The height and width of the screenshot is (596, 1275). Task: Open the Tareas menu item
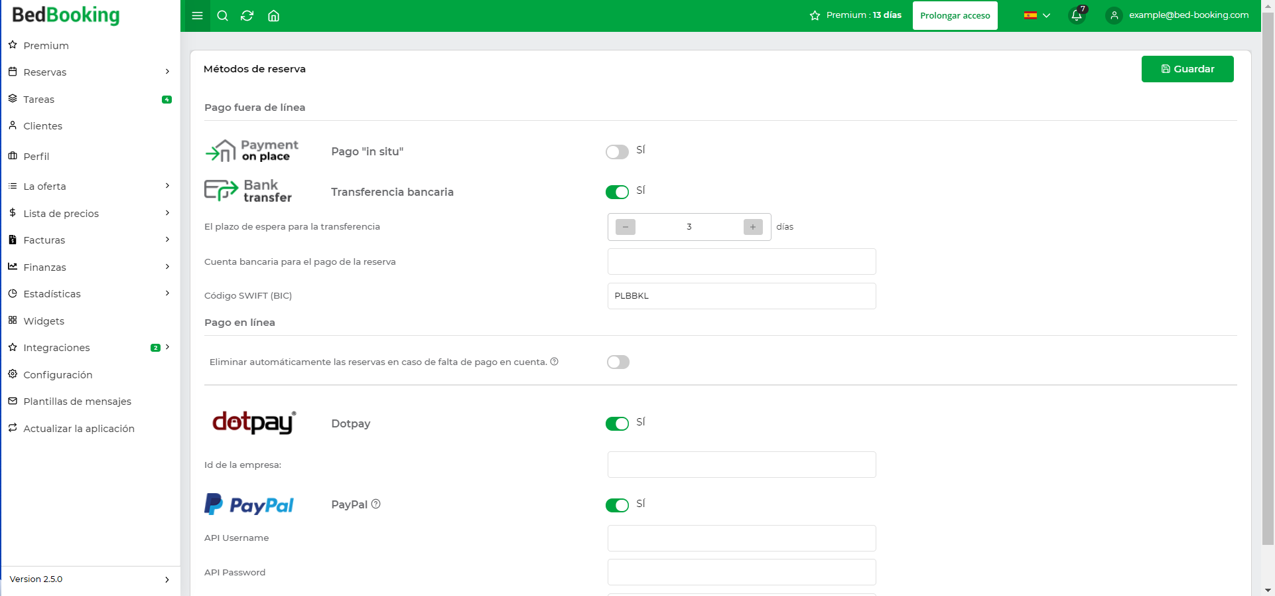point(90,99)
